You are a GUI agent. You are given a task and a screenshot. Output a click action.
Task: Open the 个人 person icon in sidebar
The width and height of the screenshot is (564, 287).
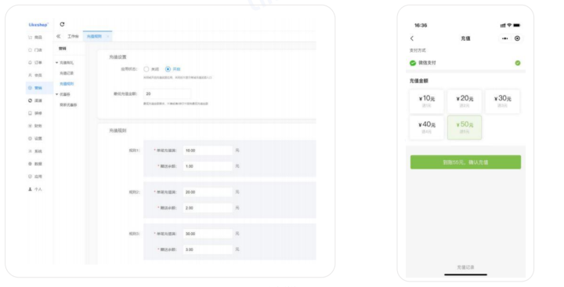[31, 189]
